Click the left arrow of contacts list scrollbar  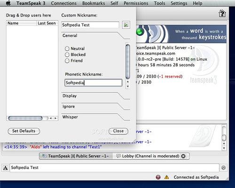coord(51,118)
